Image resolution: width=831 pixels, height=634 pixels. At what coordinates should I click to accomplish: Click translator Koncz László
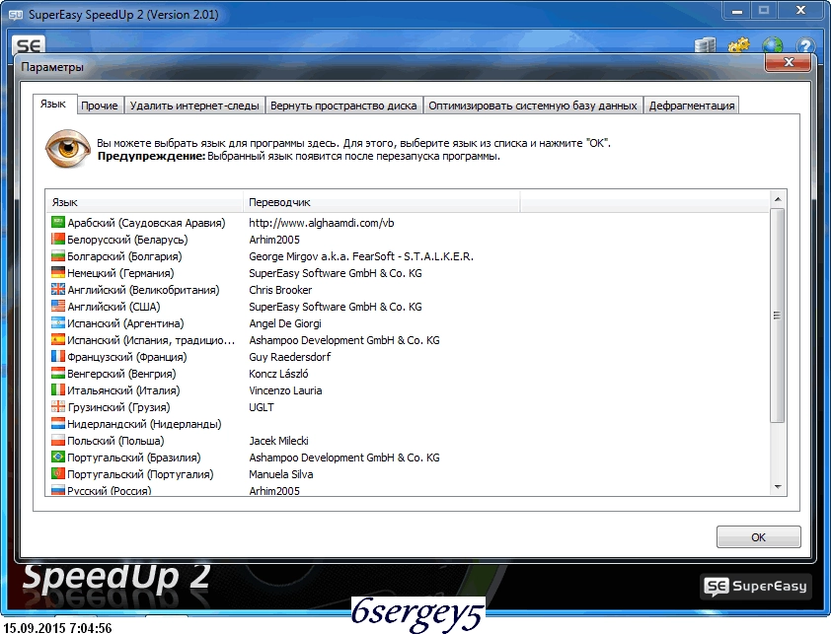tap(278, 374)
